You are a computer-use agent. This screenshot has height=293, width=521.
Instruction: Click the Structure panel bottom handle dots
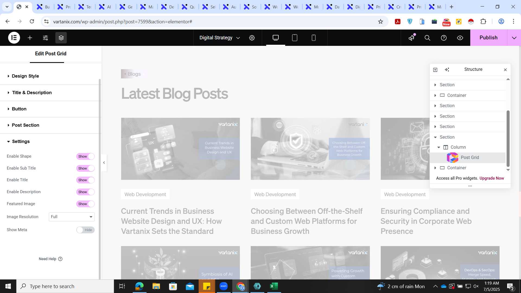click(x=470, y=186)
